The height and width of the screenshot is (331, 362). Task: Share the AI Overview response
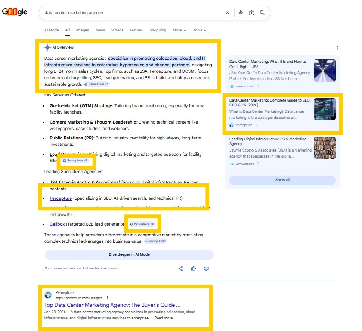point(180,268)
